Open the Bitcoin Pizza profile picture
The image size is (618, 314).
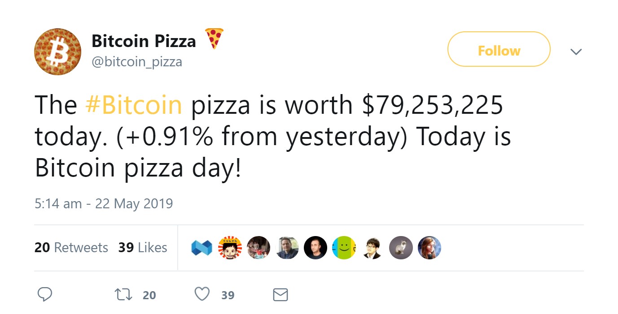(57, 52)
